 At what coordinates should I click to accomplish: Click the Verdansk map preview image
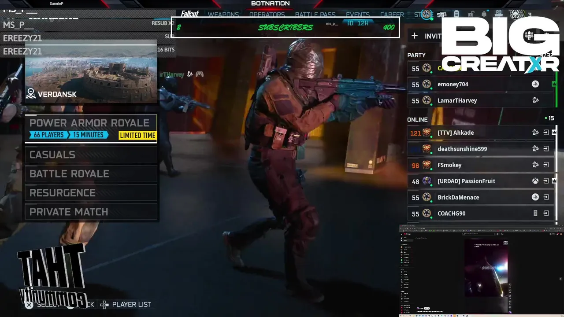coord(91,73)
